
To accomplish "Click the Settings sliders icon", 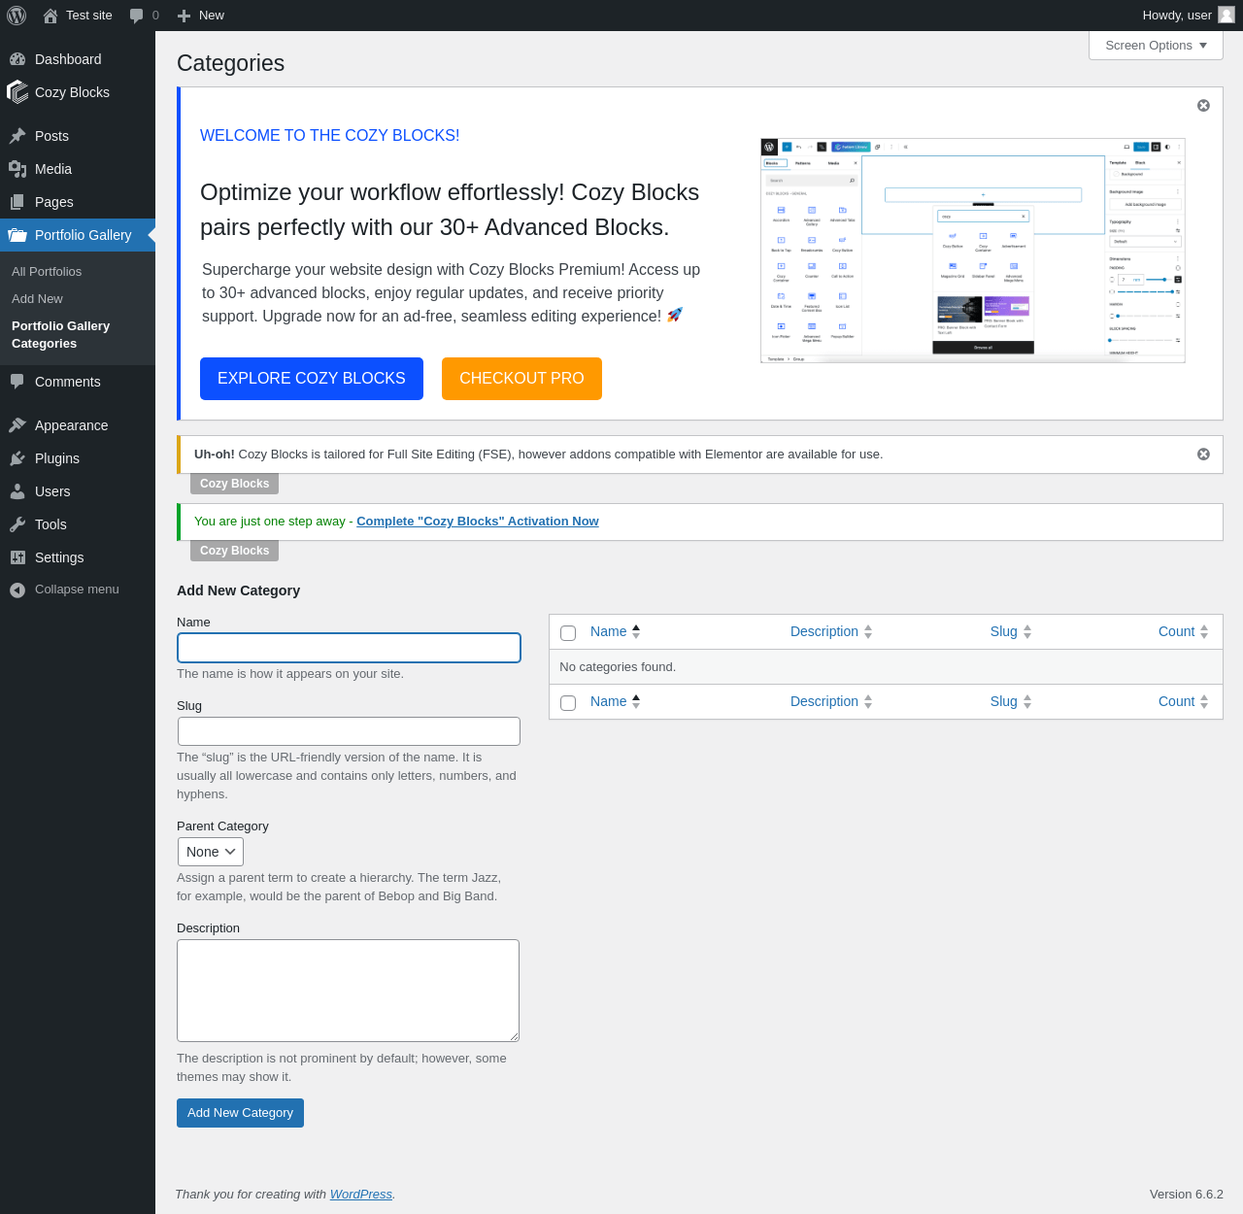I will [17, 557].
